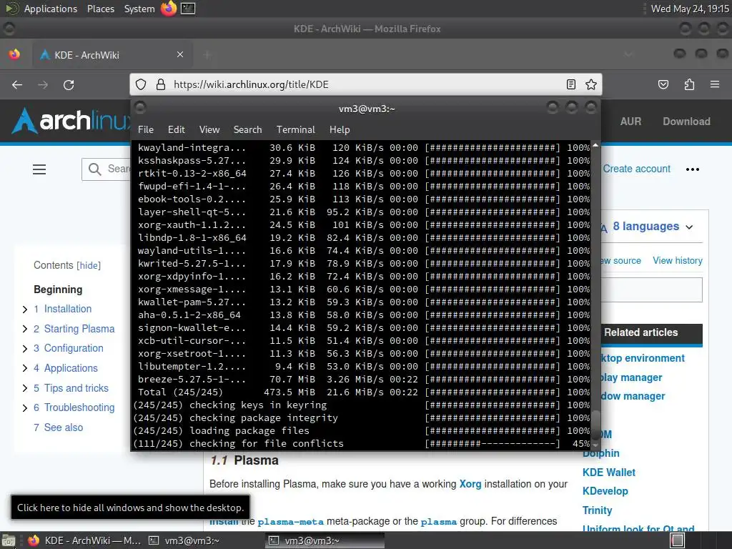Image resolution: width=732 pixels, height=549 pixels.
Task: Click the Firefox forward arrow
Action: [x=43, y=84]
